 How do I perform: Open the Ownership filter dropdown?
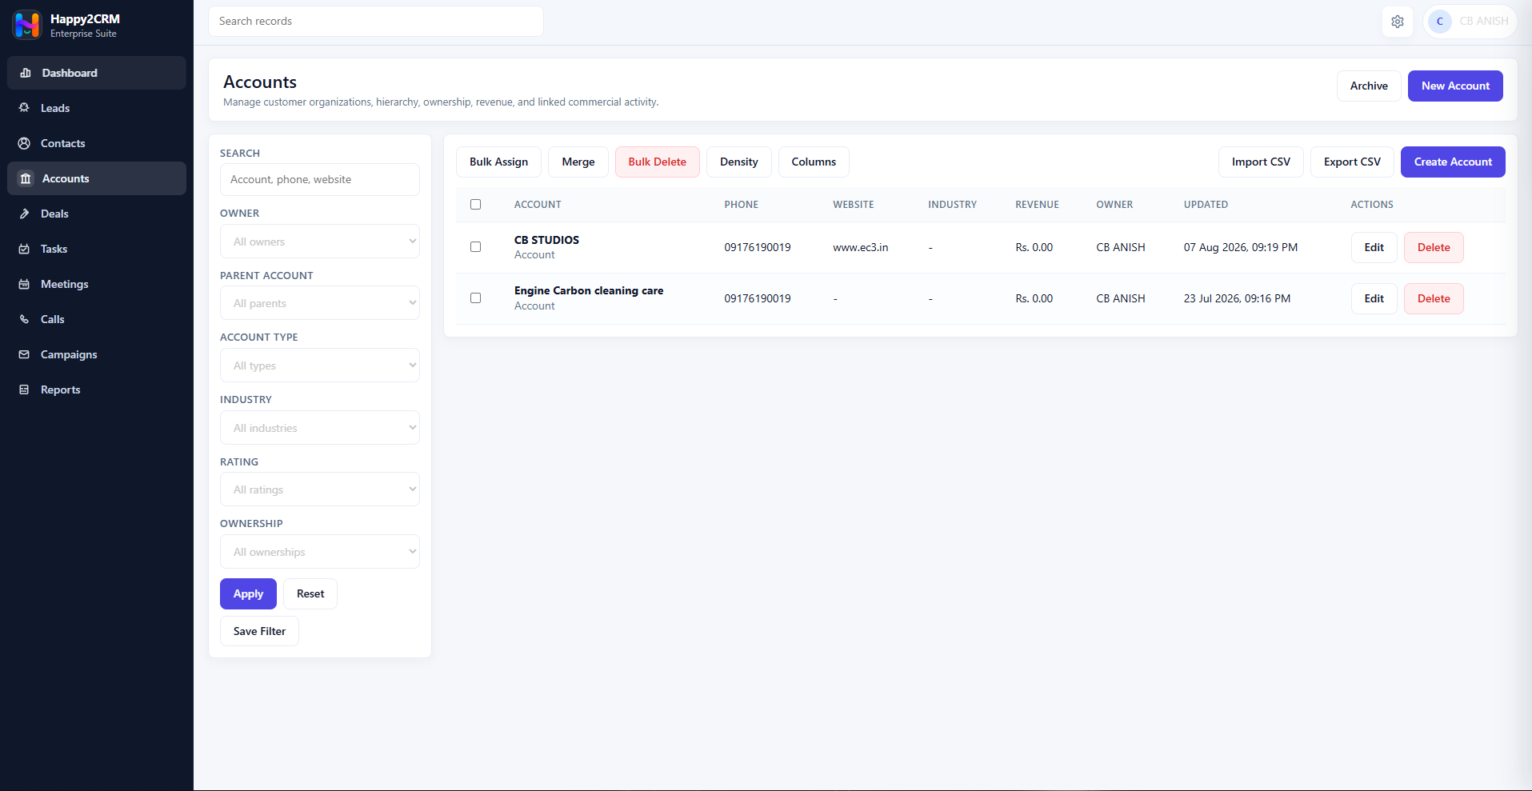coord(320,552)
